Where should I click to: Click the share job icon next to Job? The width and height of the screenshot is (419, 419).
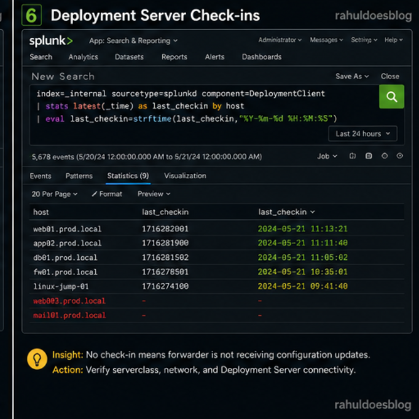point(353,156)
